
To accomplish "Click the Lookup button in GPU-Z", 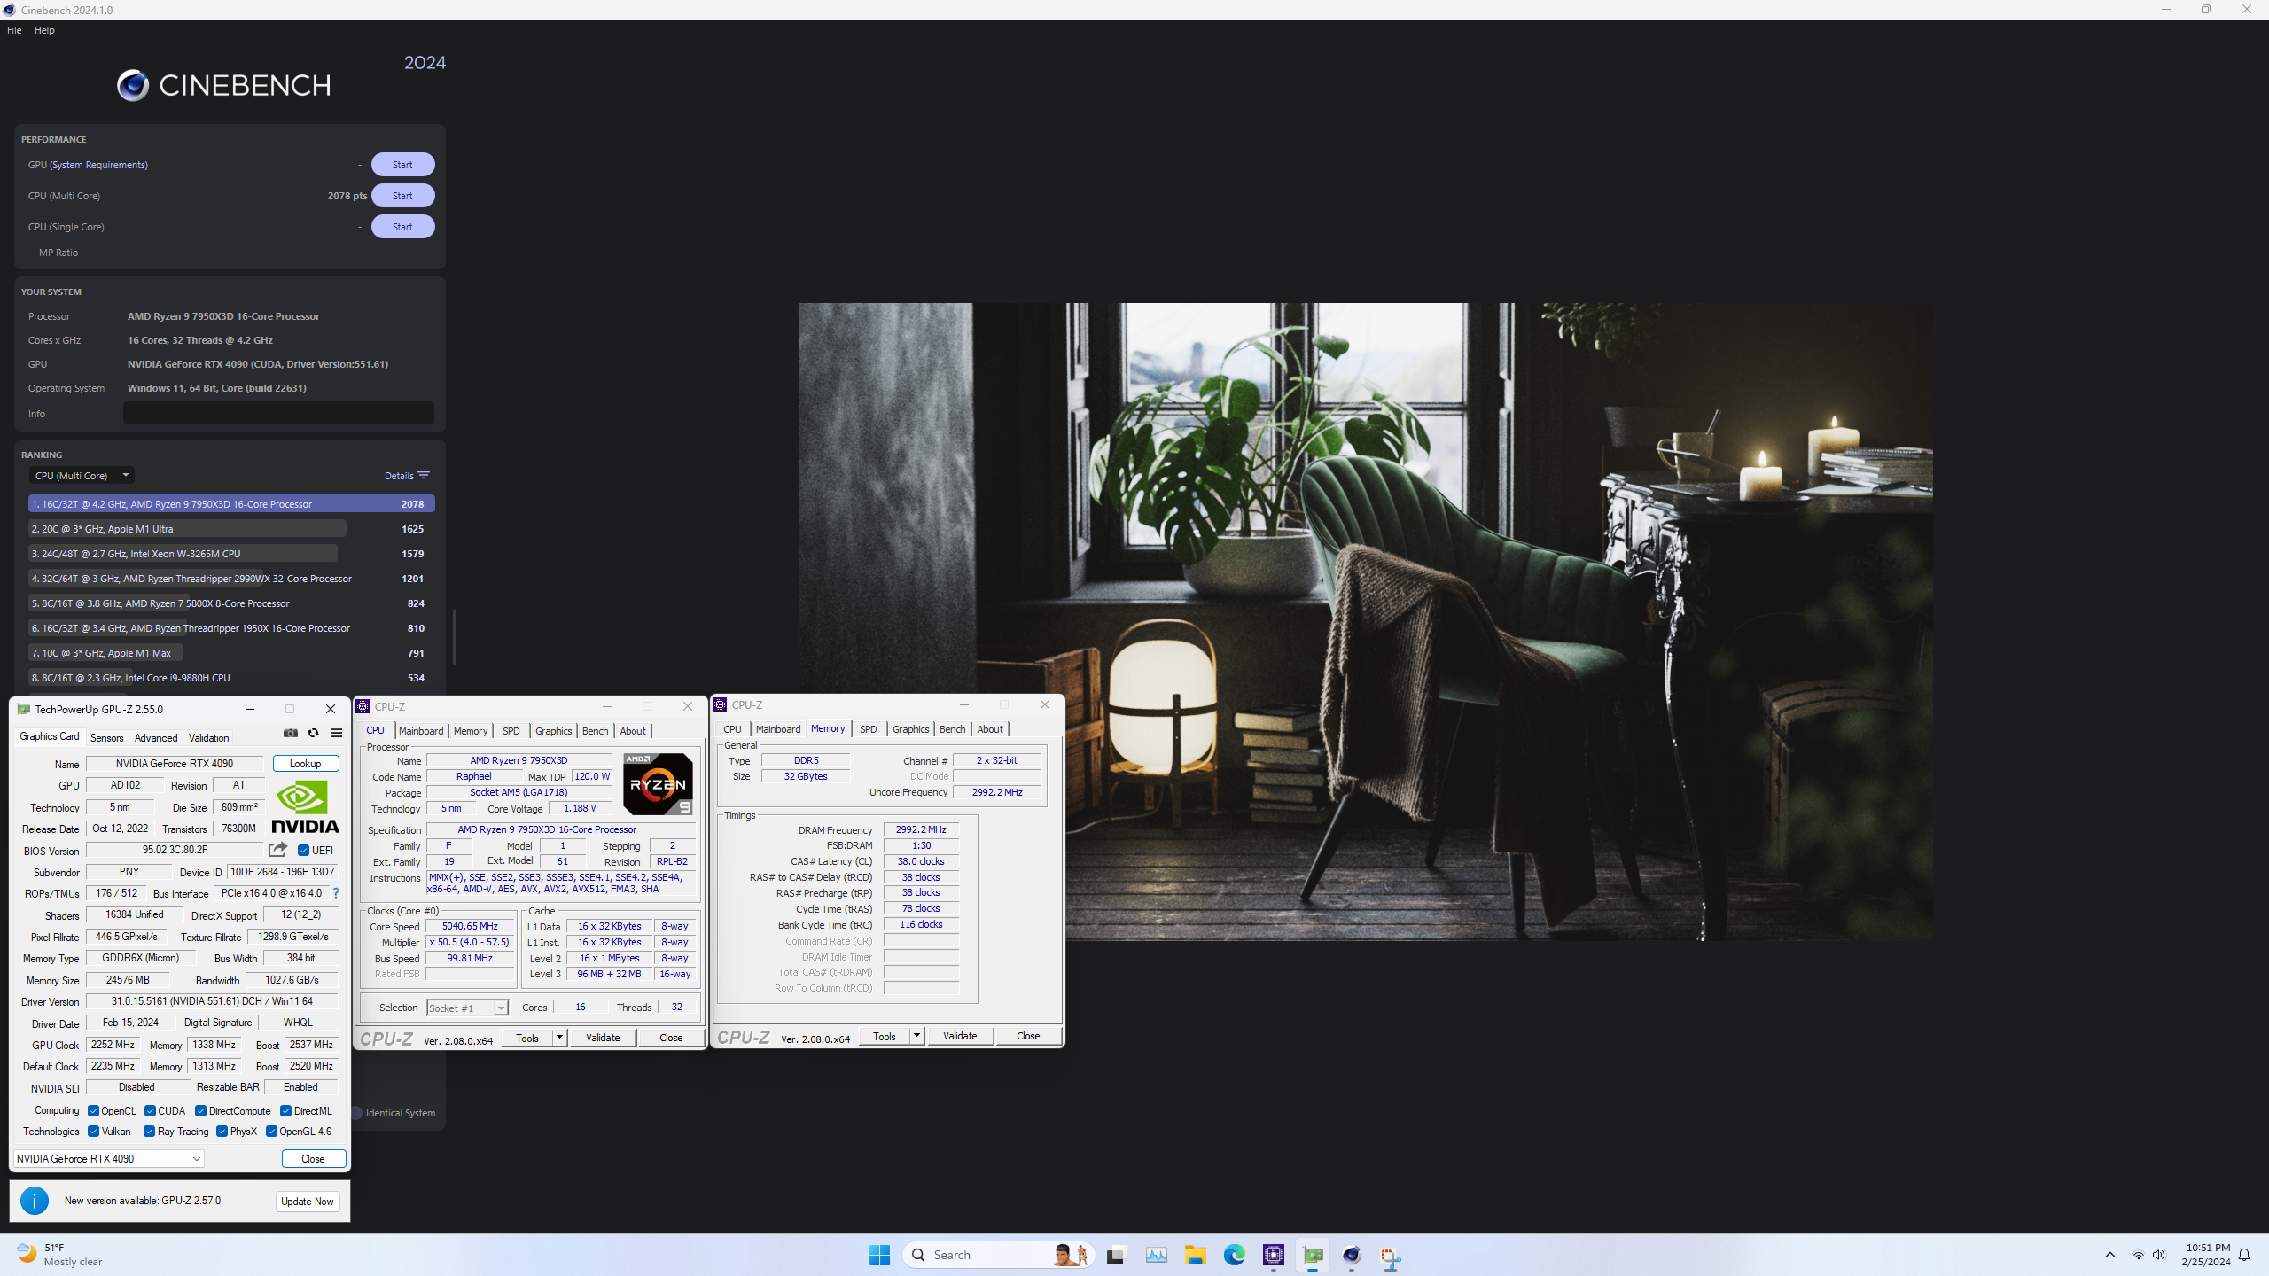I will point(305,764).
